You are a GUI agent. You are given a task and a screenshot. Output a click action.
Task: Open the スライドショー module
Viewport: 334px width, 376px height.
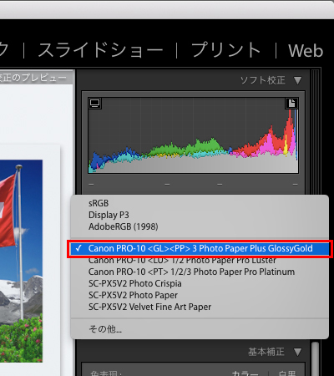100,50
